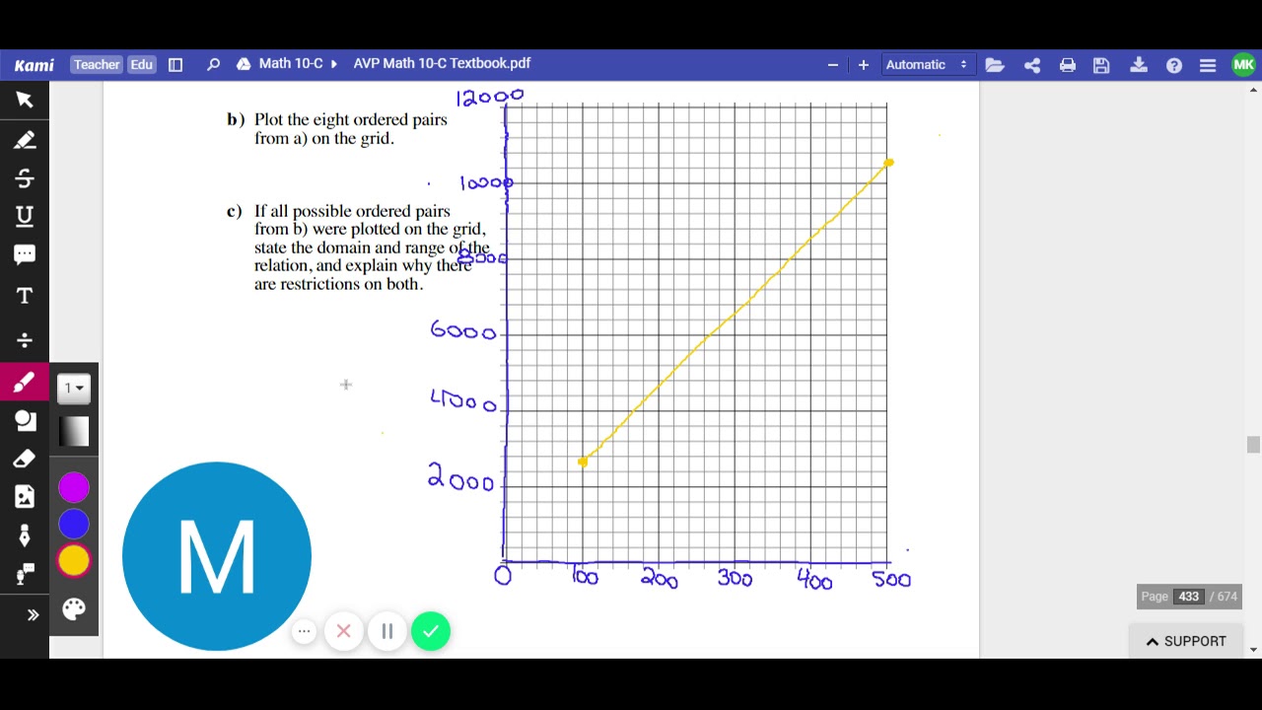Open the Comment tool
Viewport: 1262px width, 710px height.
click(x=25, y=255)
